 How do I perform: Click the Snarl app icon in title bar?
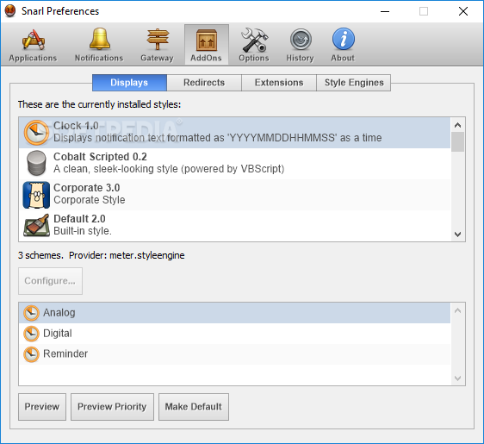10,11
